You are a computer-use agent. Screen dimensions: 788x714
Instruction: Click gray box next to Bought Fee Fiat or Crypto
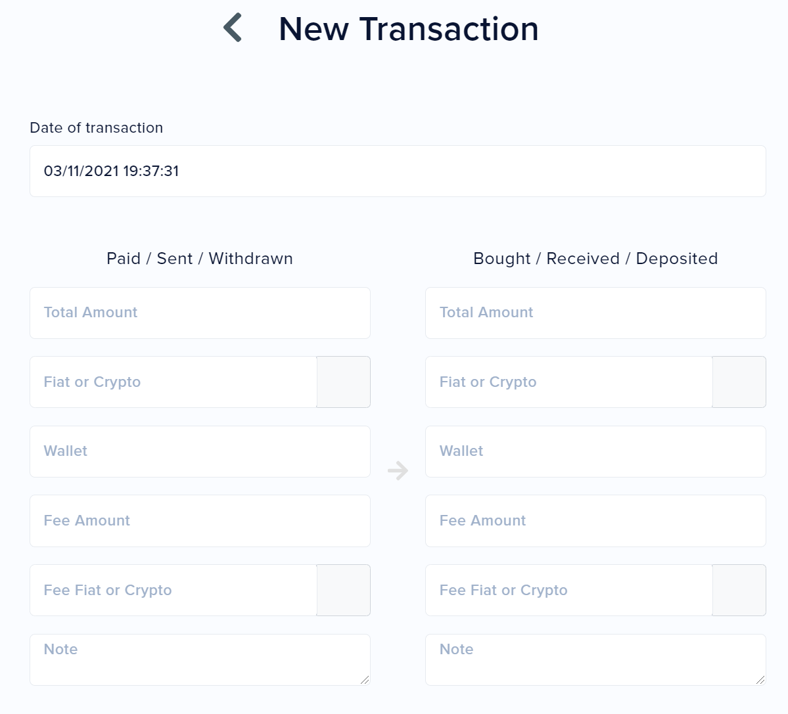point(739,591)
